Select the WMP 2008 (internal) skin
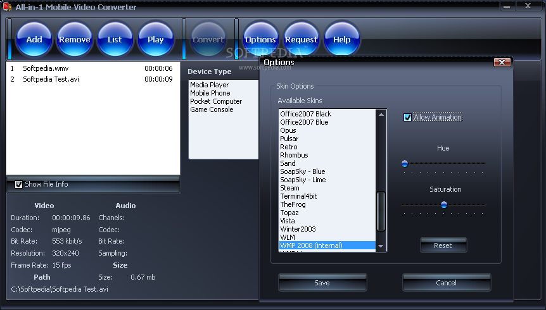 (x=327, y=245)
